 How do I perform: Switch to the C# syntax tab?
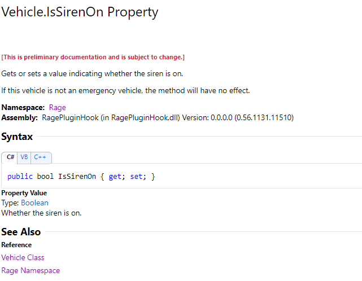click(10, 157)
